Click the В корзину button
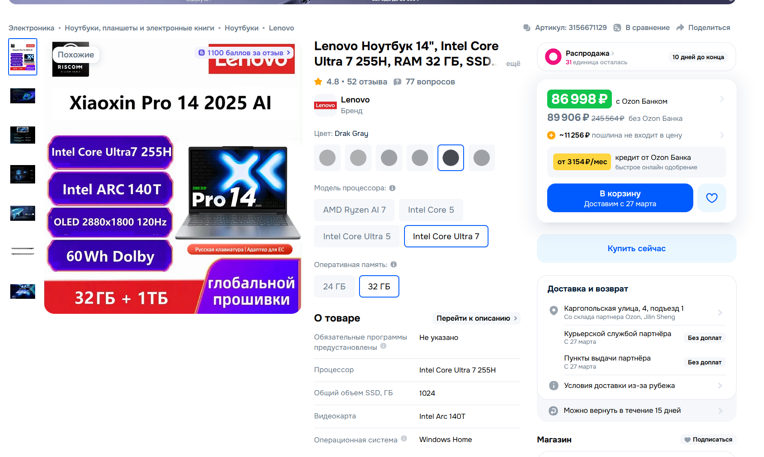Image resolution: width=764 pixels, height=457 pixels. coord(620,198)
